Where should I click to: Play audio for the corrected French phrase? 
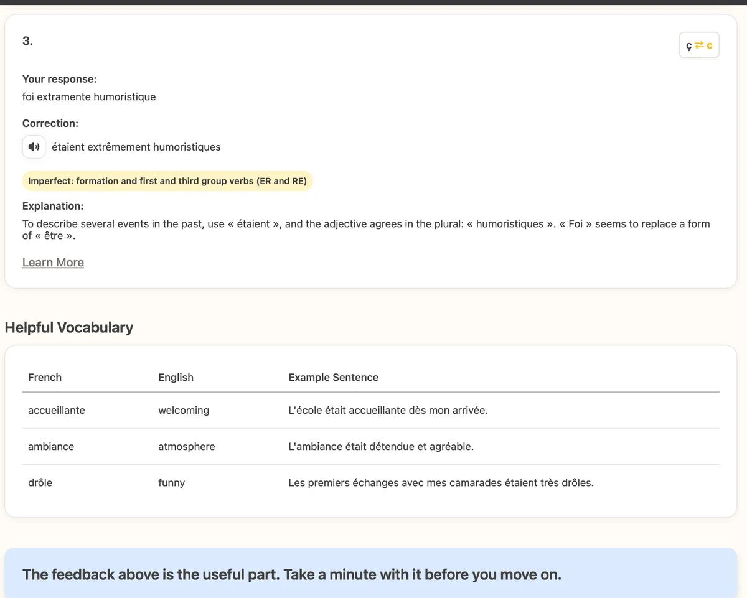34,147
